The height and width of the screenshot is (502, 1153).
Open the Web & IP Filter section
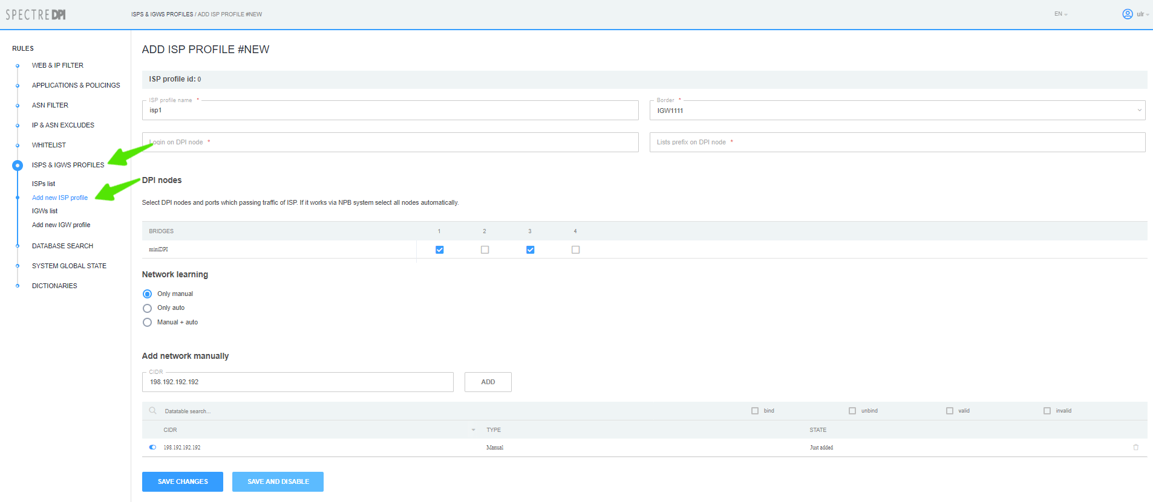[x=57, y=65]
